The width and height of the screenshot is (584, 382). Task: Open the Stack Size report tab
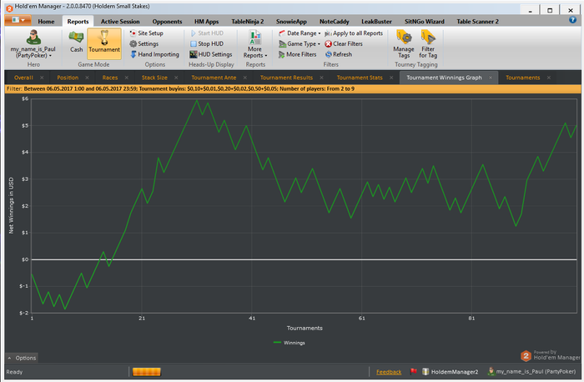coord(154,78)
